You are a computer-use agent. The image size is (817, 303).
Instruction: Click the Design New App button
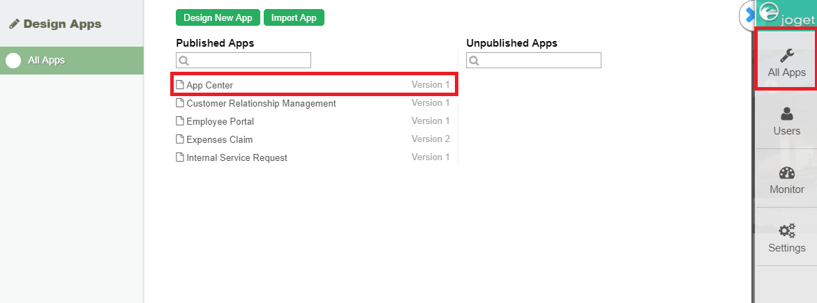coord(218,18)
